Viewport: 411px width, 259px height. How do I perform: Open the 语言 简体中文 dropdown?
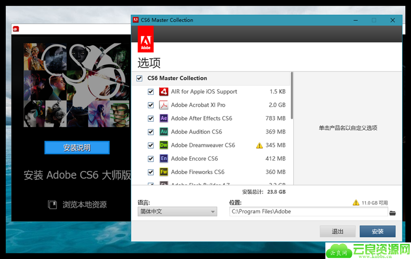pos(177,211)
